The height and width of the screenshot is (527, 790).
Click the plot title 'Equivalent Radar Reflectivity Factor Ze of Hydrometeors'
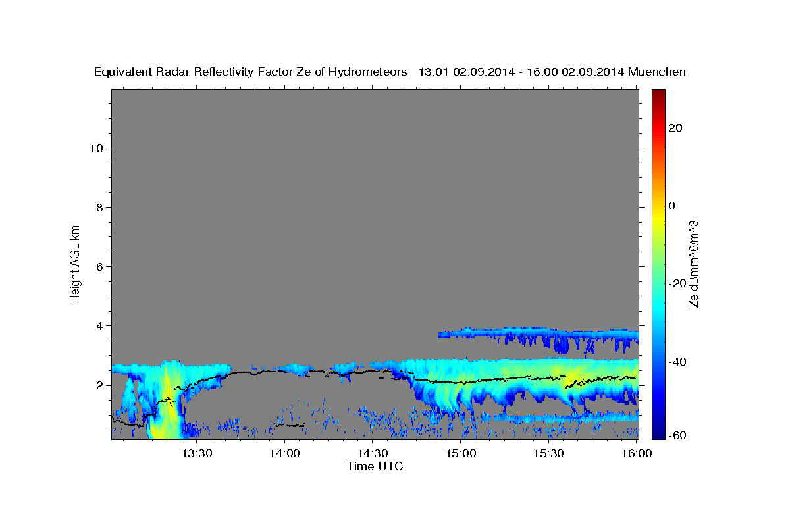[251, 72]
